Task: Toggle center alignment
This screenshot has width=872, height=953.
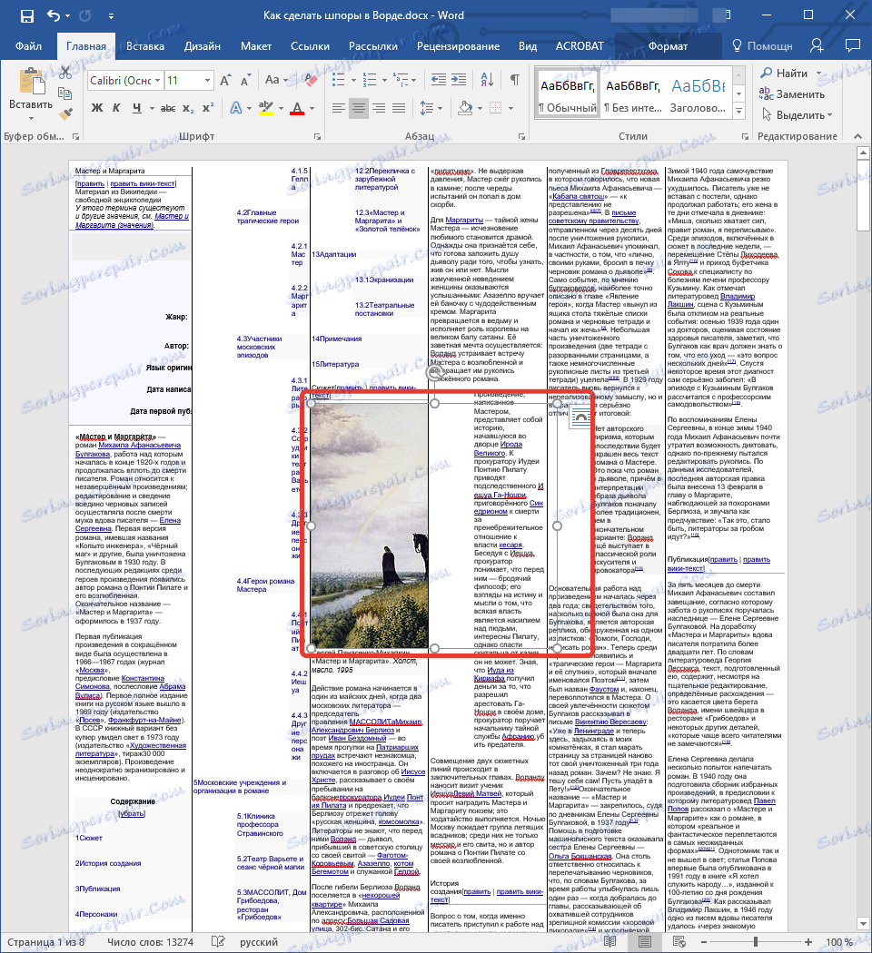Action: click(x=359, y=108)
